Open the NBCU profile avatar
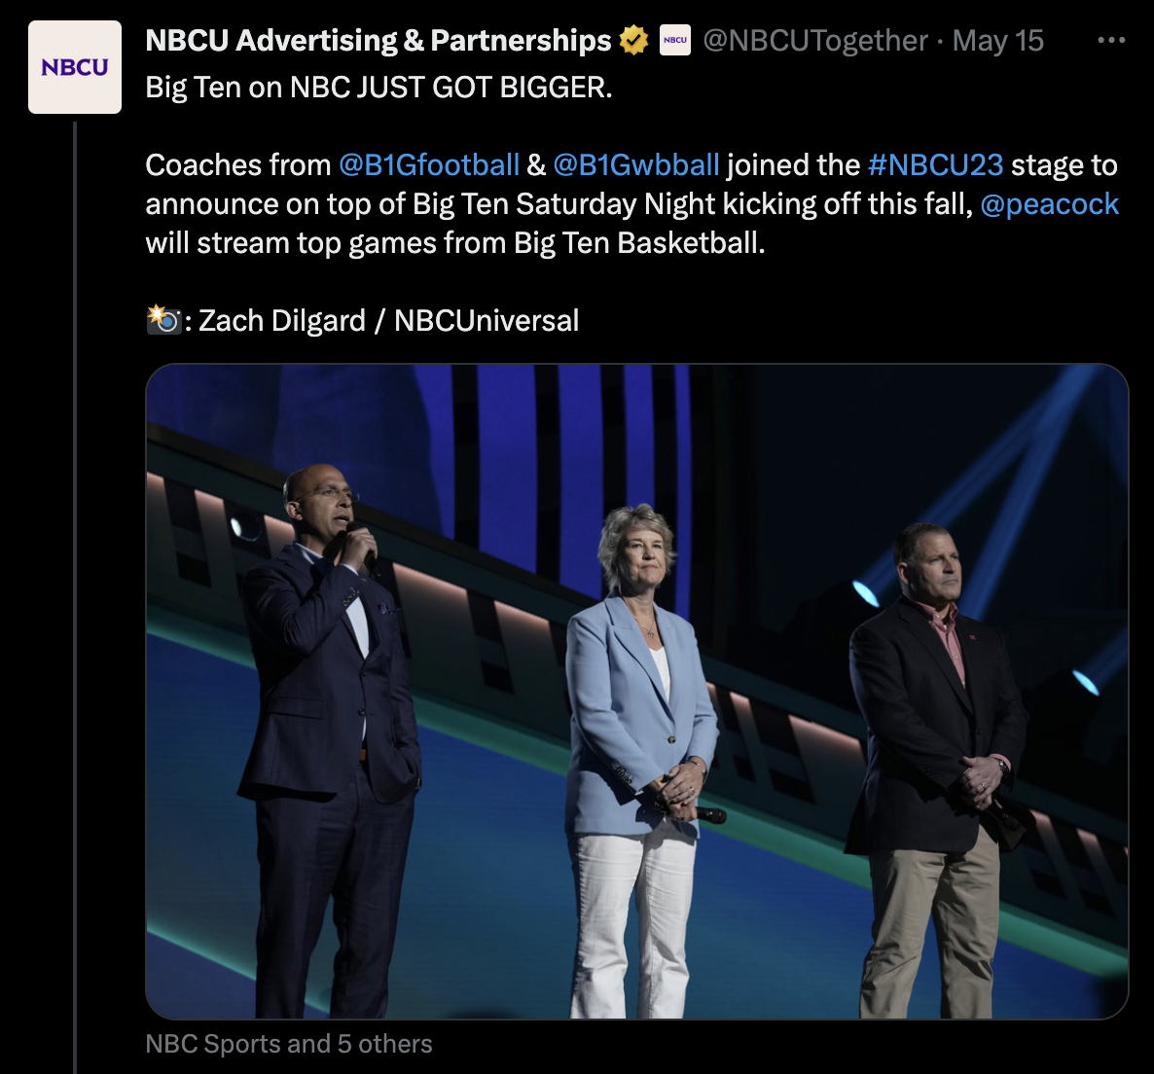Screen dimensions: 1154x1074 (x=75, y=67)
